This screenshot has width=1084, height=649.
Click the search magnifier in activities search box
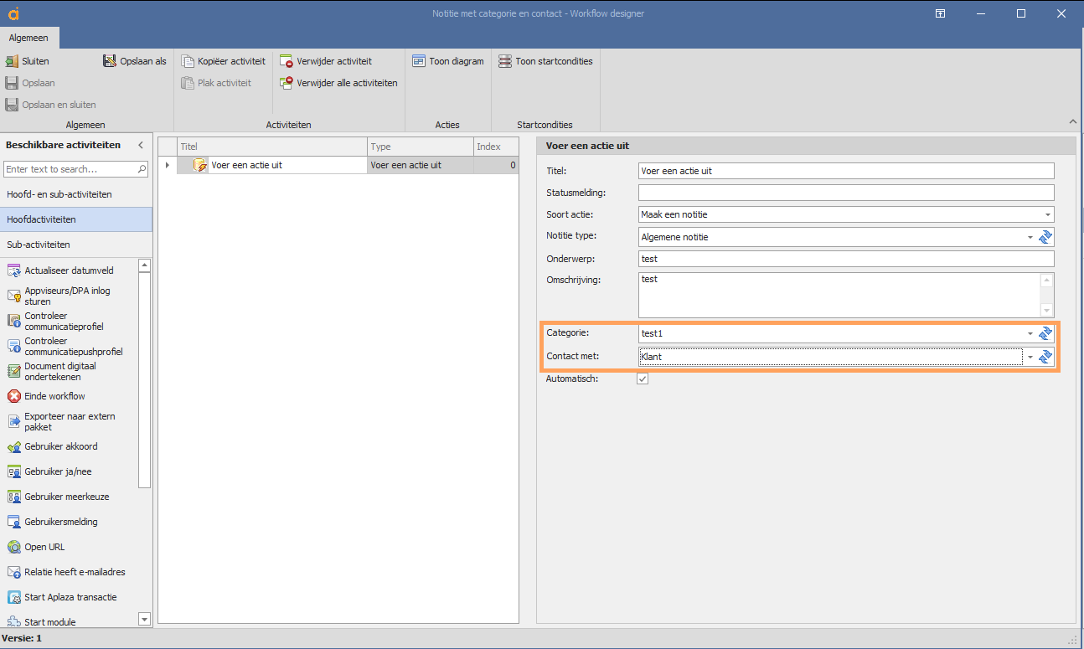[142, 169]
